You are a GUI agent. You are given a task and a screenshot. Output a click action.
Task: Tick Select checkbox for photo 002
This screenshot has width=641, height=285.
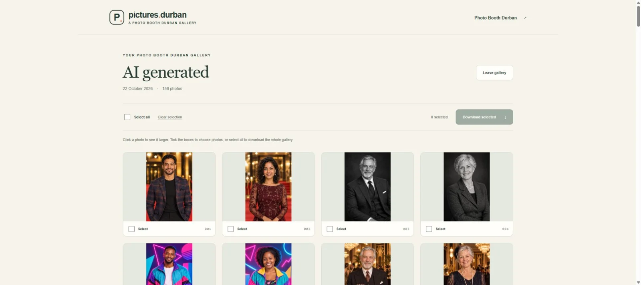pos(231,229)
